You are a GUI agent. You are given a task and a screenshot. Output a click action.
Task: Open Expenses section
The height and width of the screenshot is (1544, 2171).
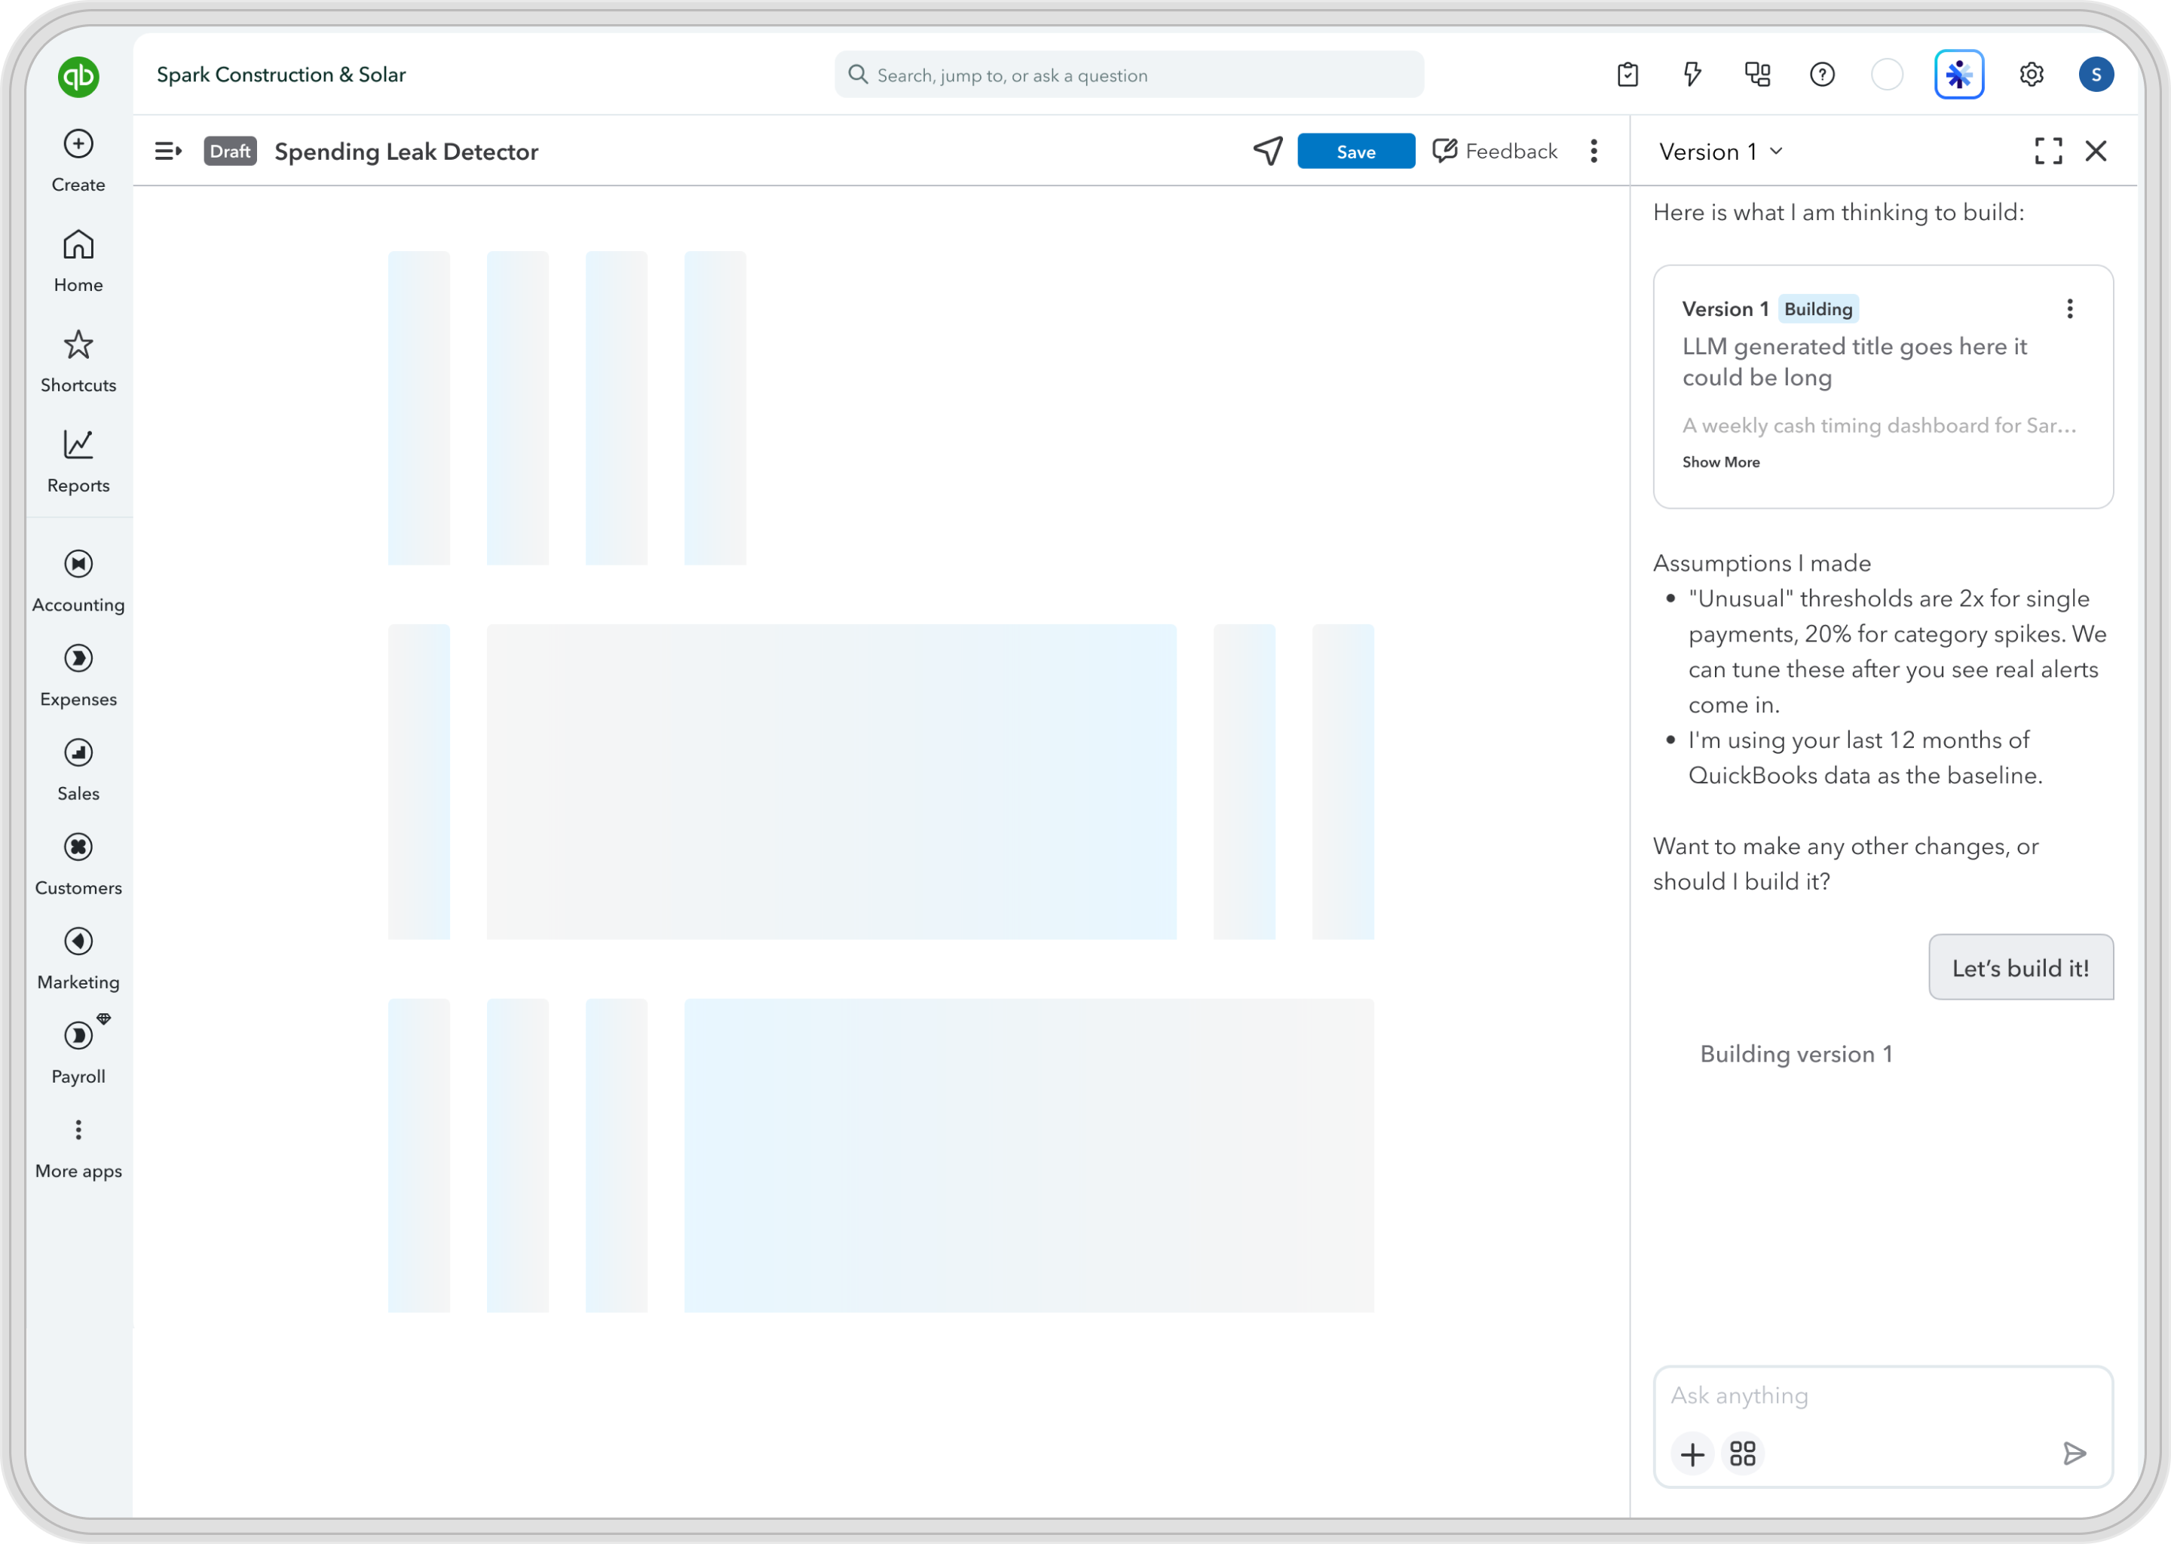click(78, 675)
